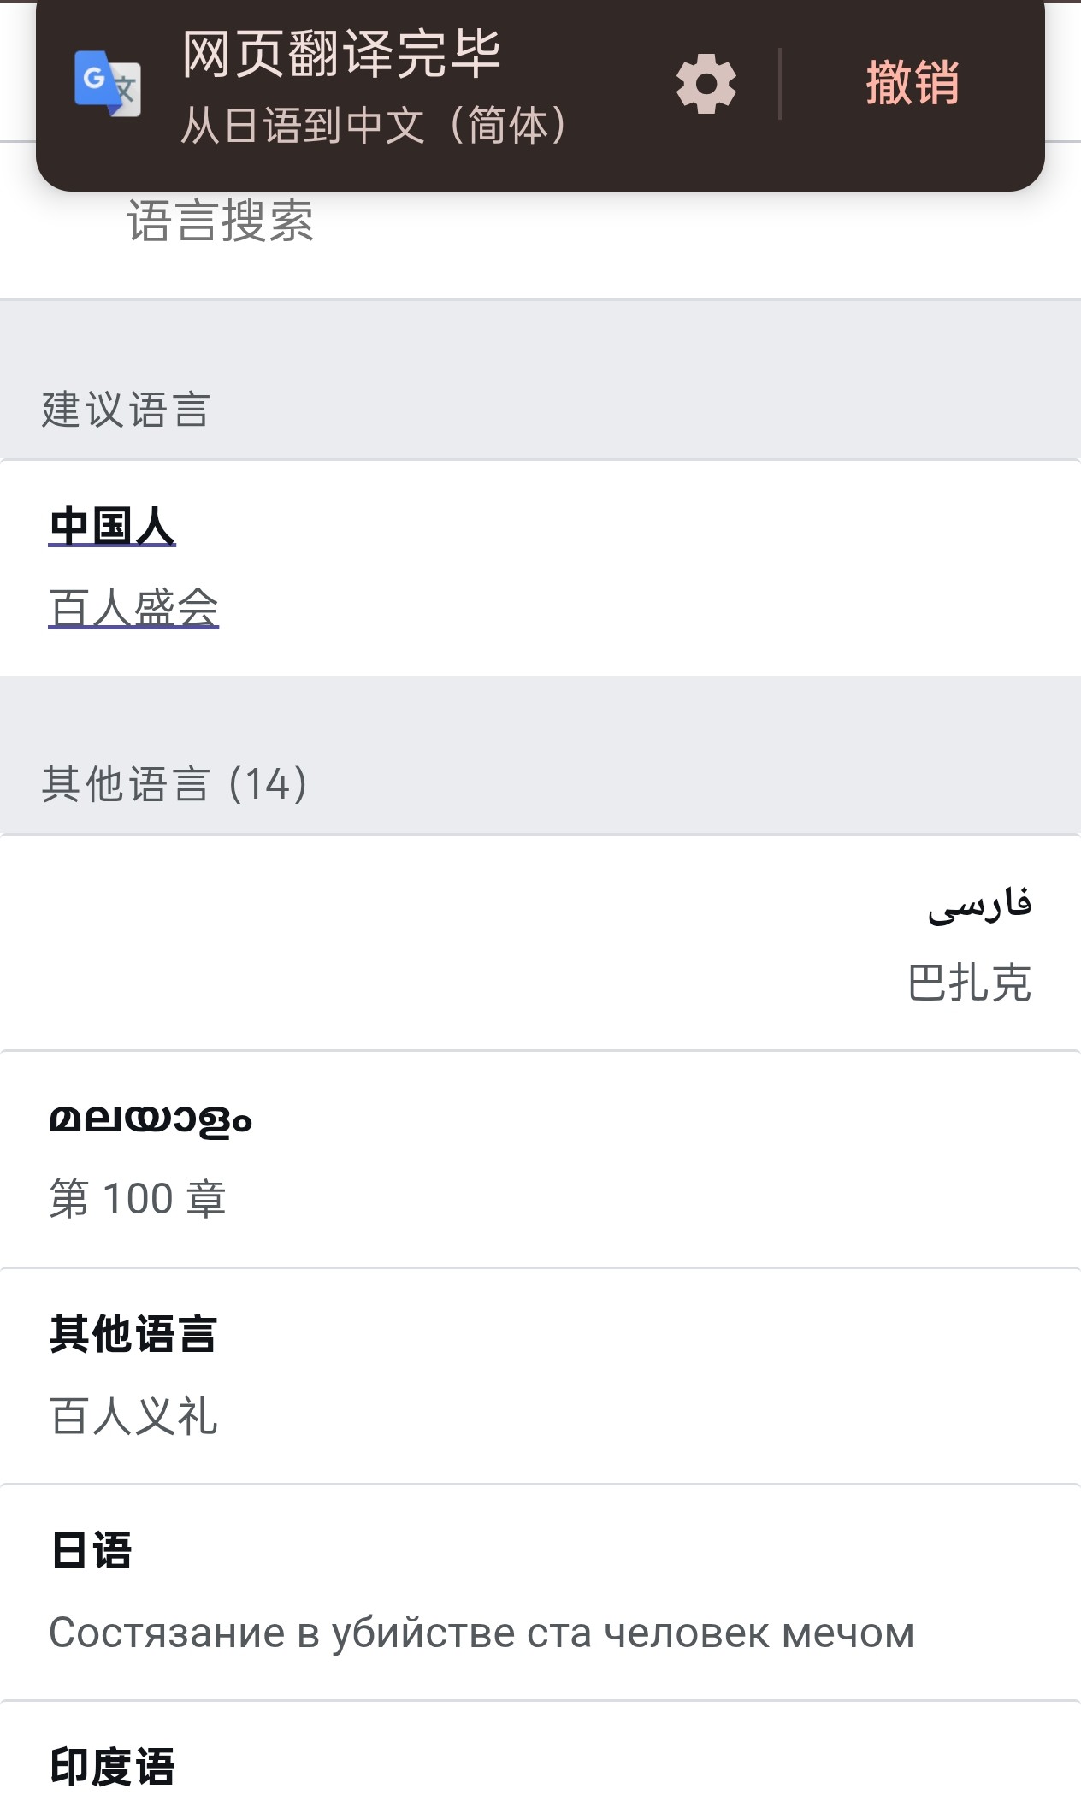Open the 中国人 suggested language link

click(x=112, y=526)
